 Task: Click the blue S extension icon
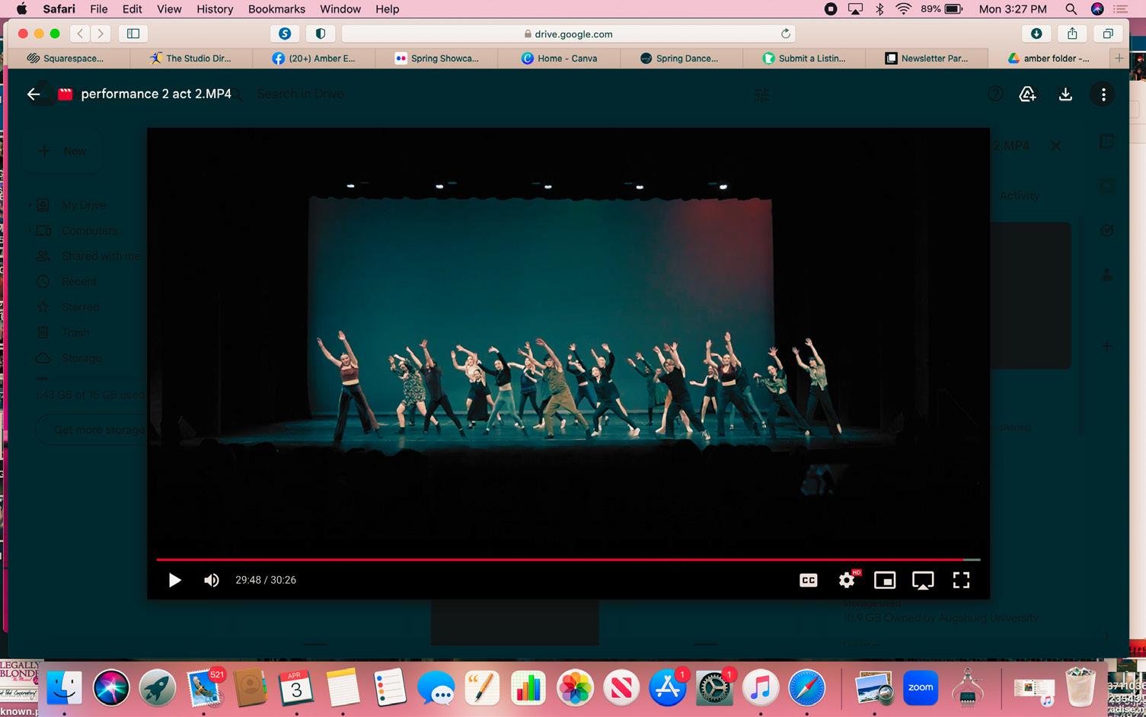285,34
